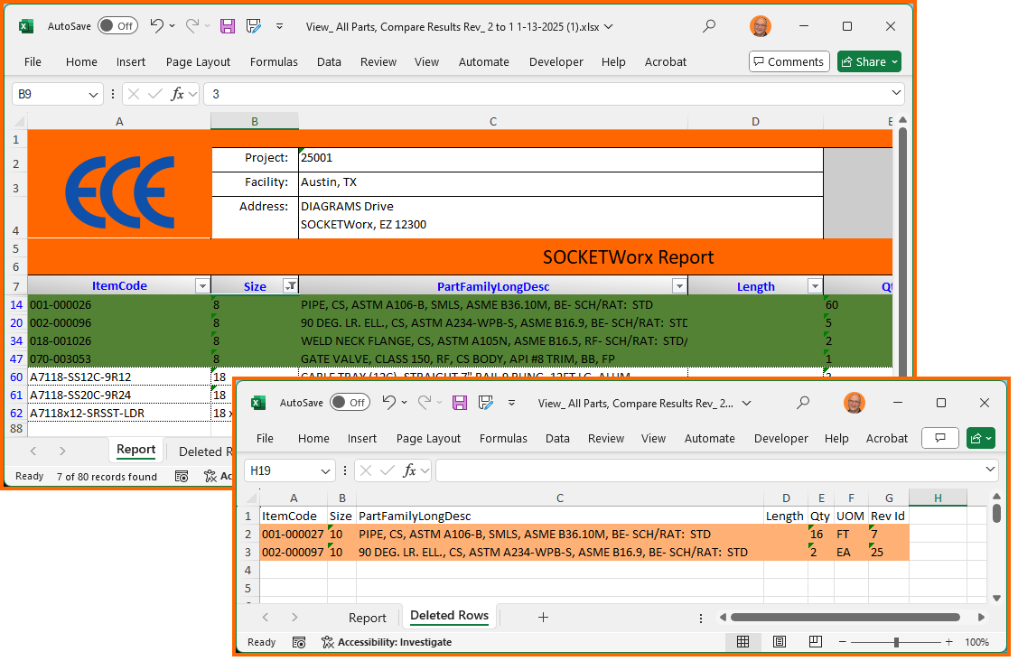
Task: Click the Comments button in back window
Action: 789,61
